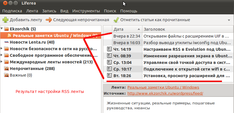Click unread icon of Чт. 14:19 item

tap(109, 49)
